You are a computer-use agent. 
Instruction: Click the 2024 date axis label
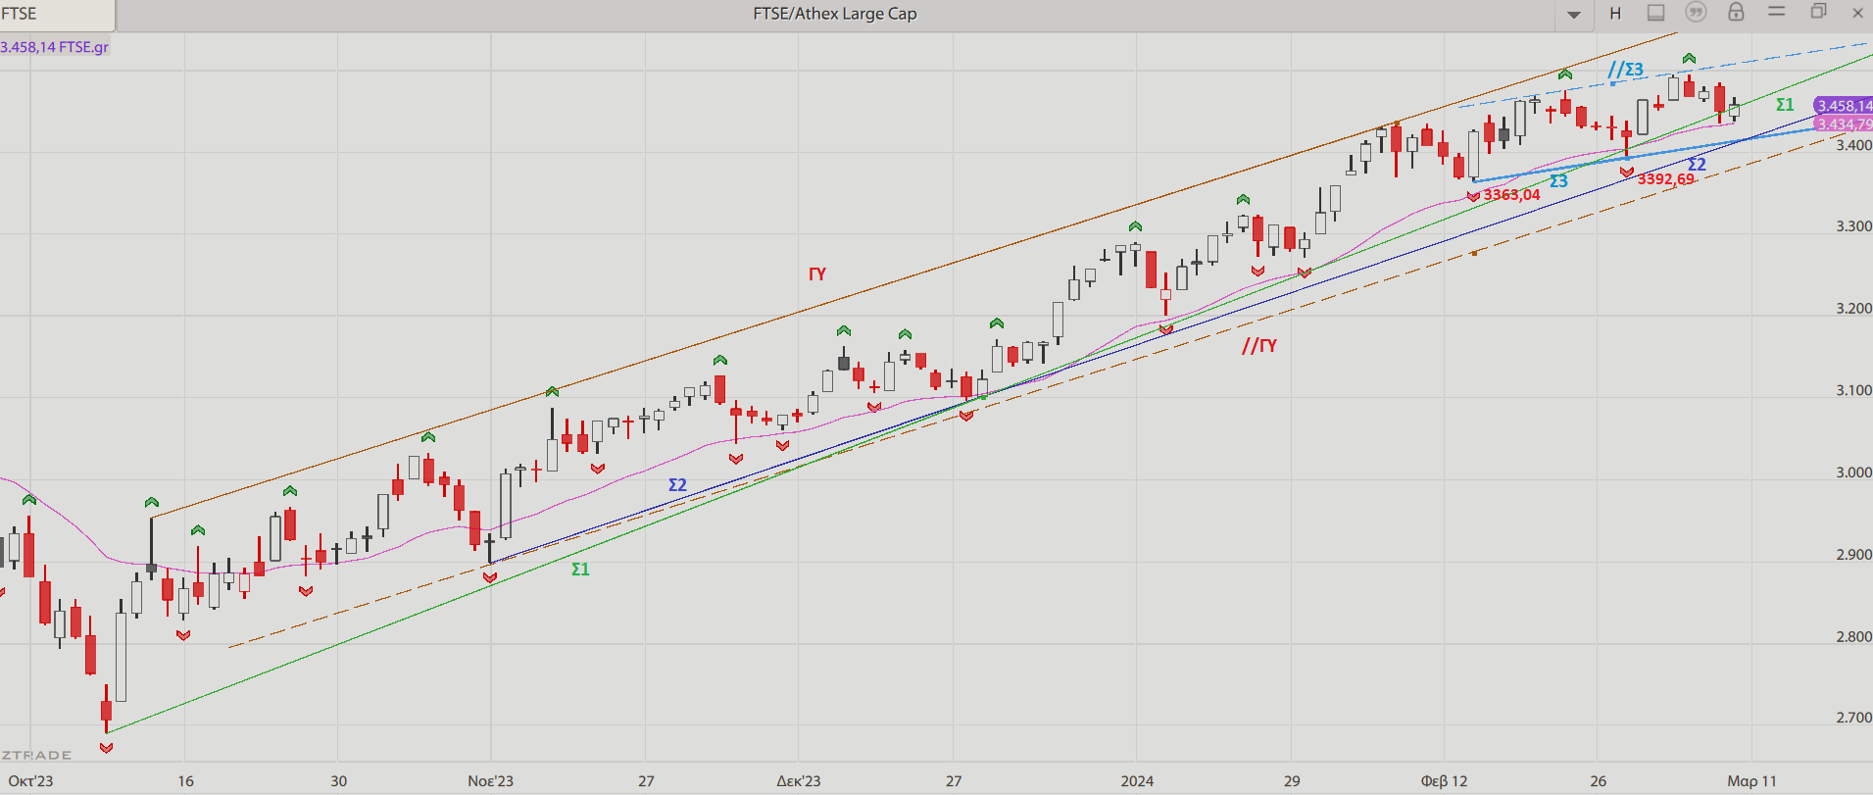1137,781
